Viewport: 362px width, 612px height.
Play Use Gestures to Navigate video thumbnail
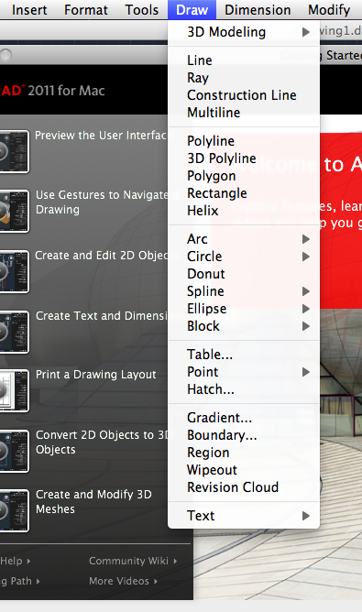click(14, 211)
